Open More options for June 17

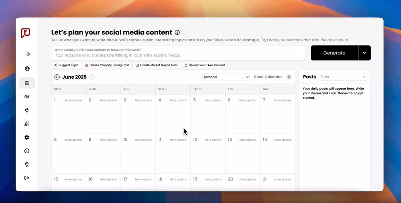[143, 179]
